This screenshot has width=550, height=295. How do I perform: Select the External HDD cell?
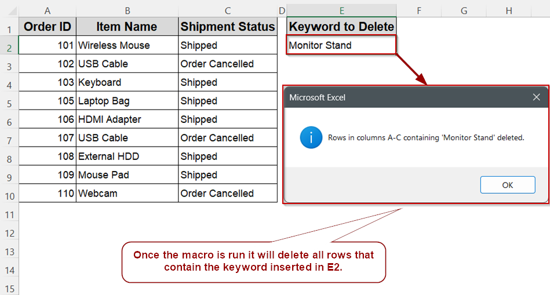coord(127,156)
